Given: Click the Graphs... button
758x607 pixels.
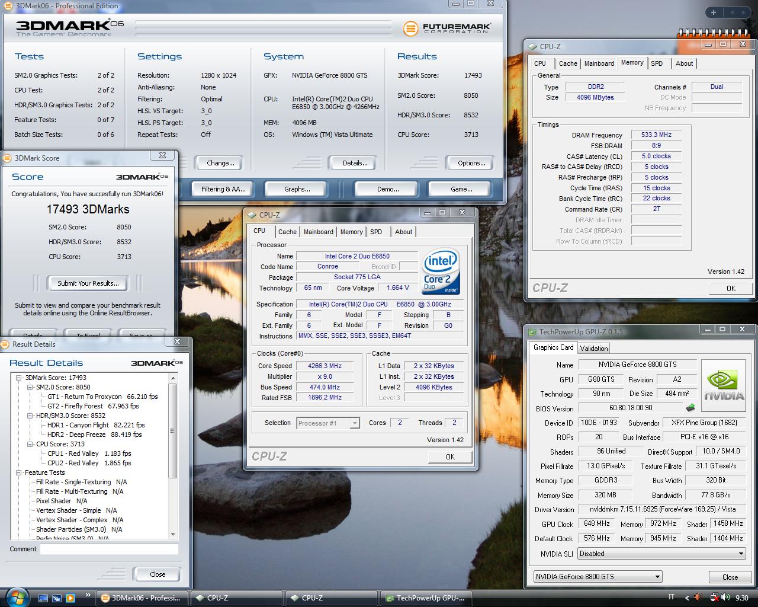Looking at the screenshot, I should (297, 189).
